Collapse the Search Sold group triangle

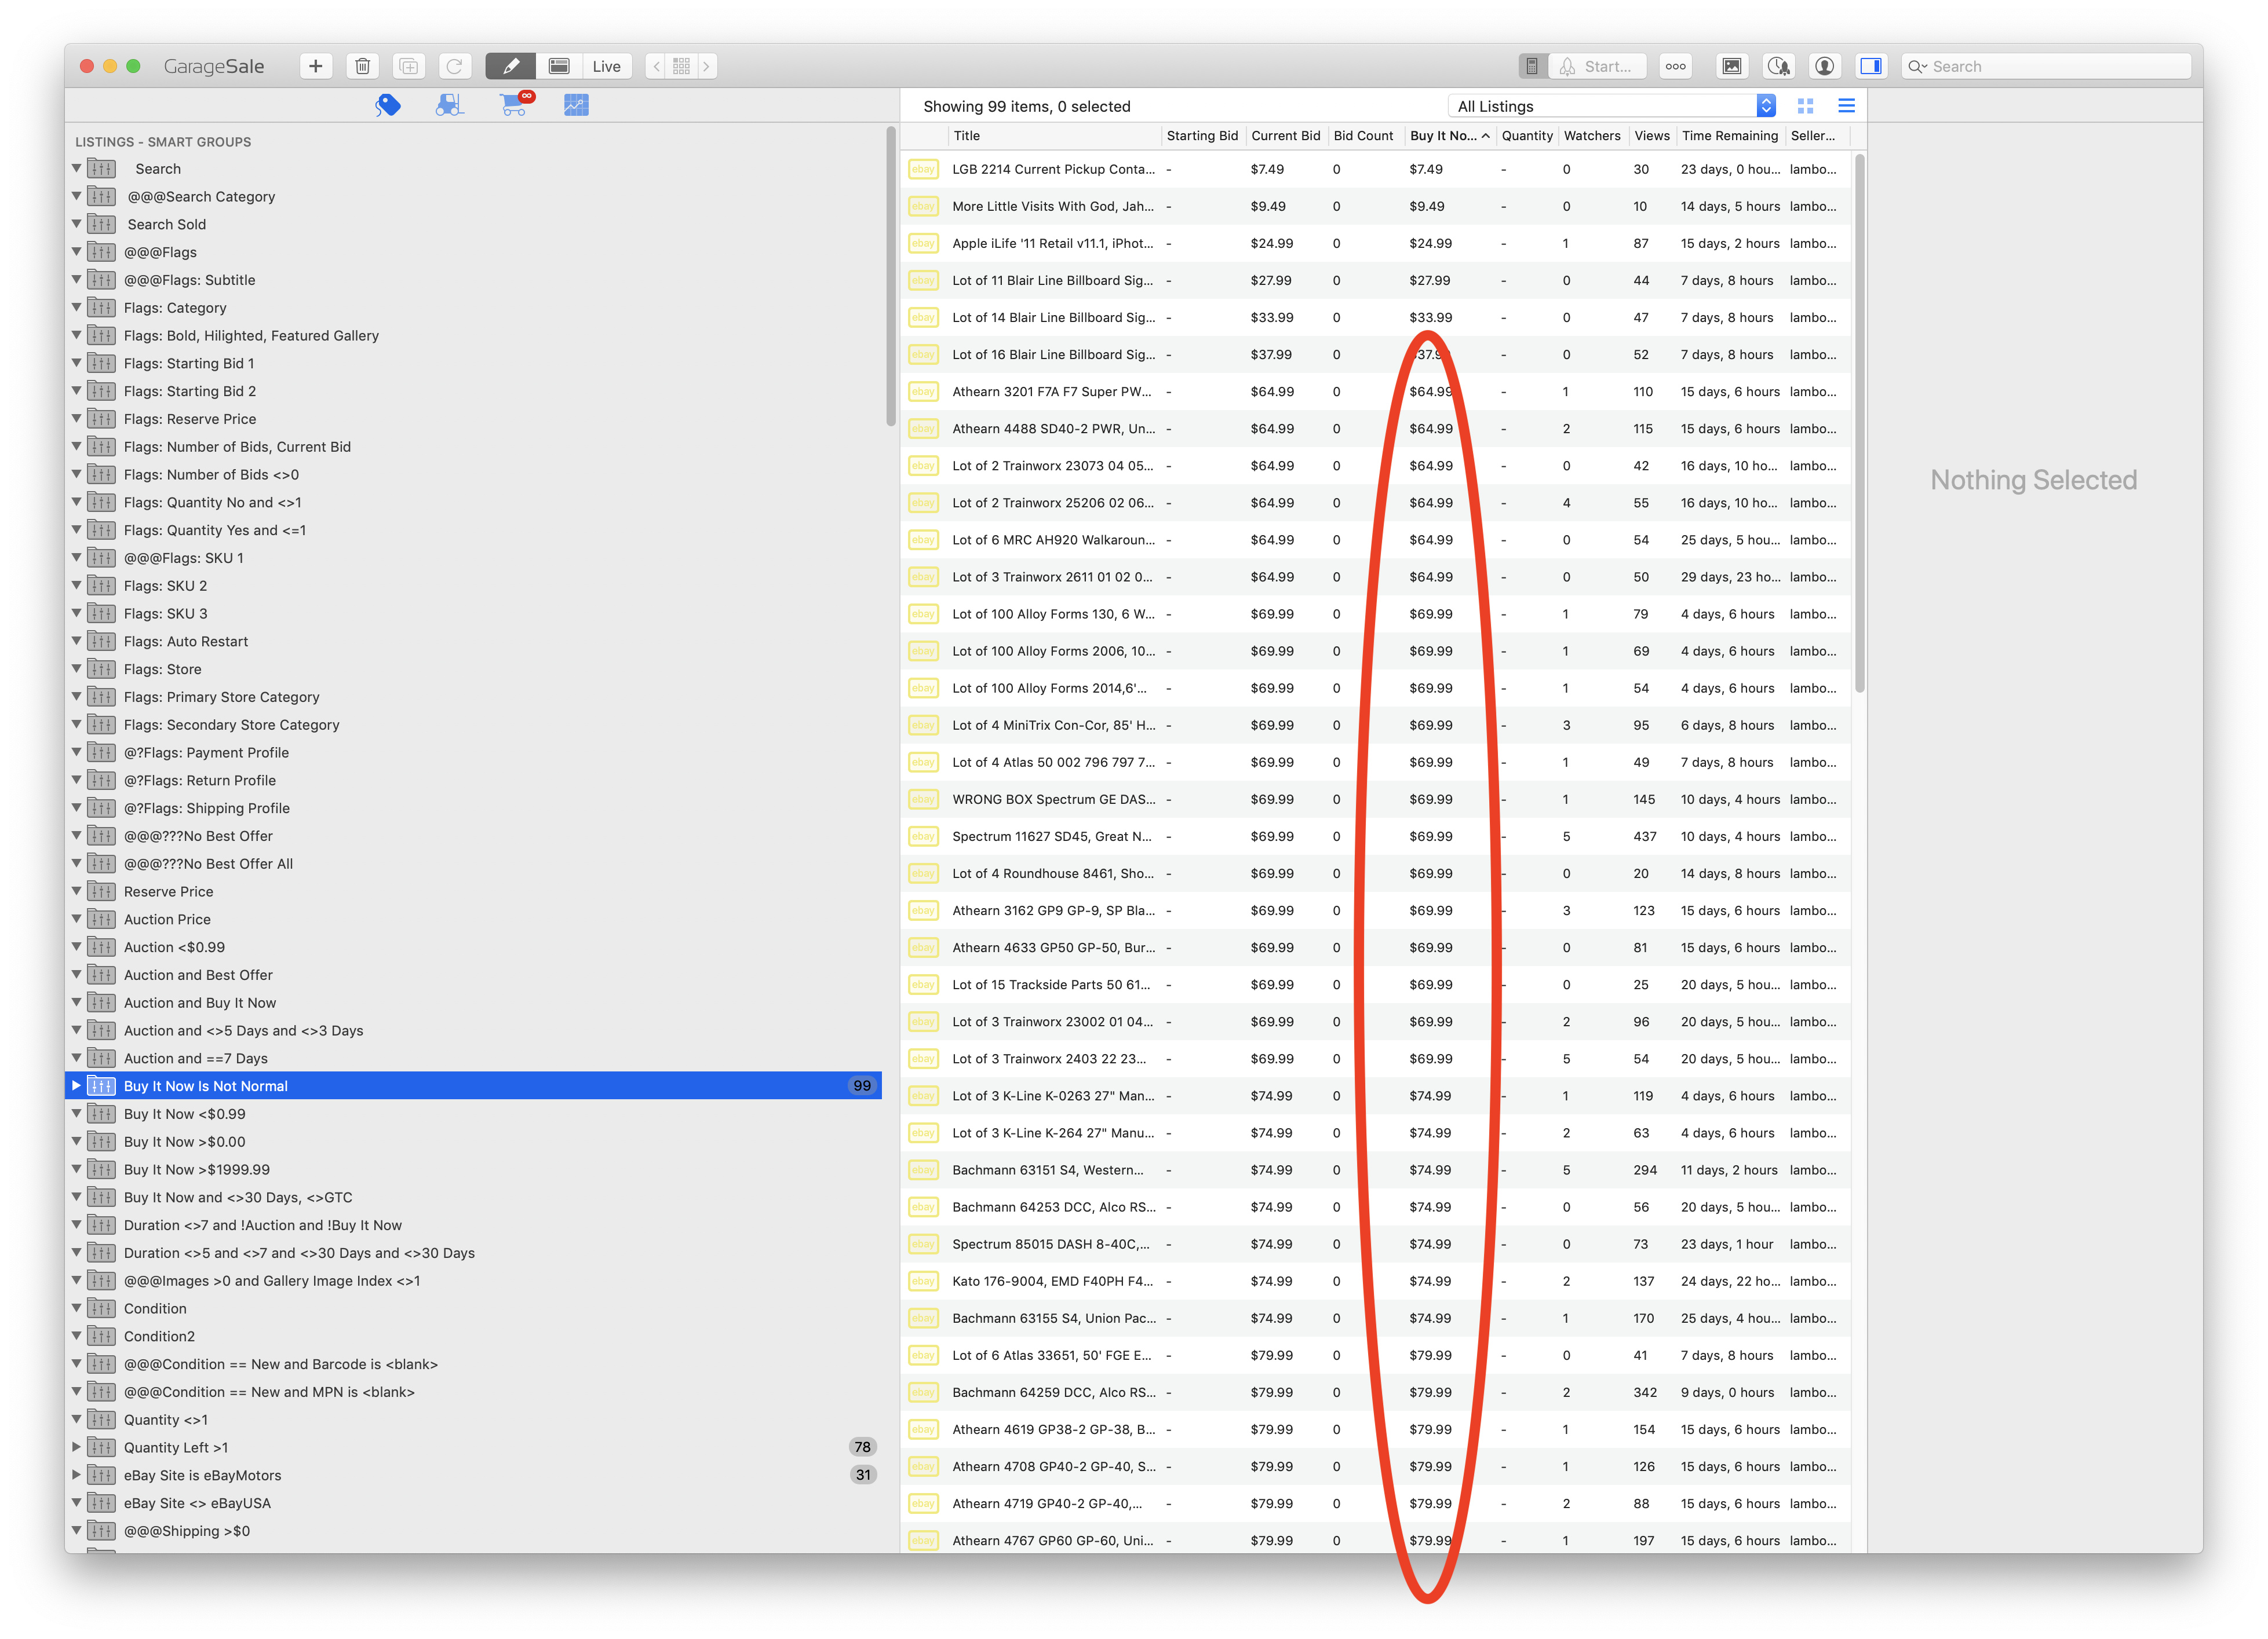point(76,224)
